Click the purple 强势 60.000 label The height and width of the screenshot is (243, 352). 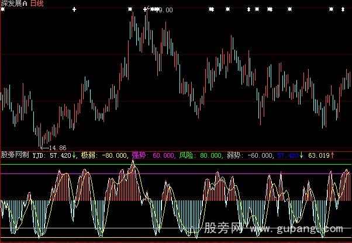153,155
